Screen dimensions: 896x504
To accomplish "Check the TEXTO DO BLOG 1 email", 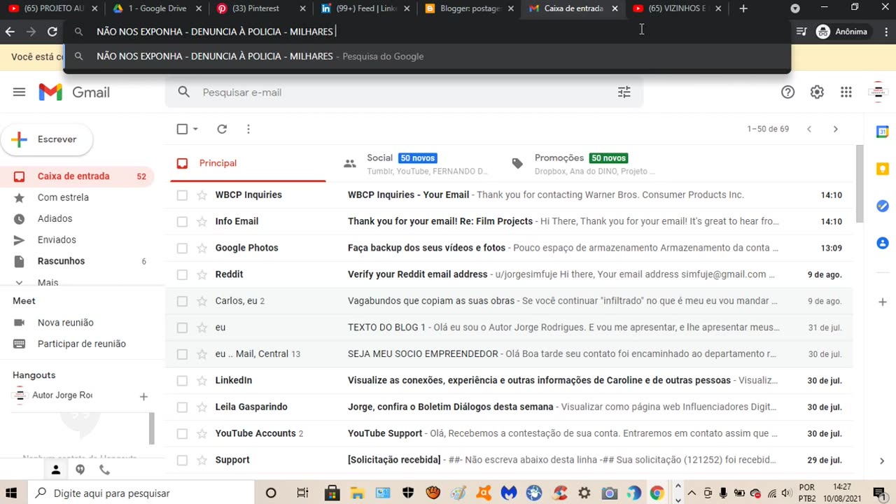I will 182,328.
